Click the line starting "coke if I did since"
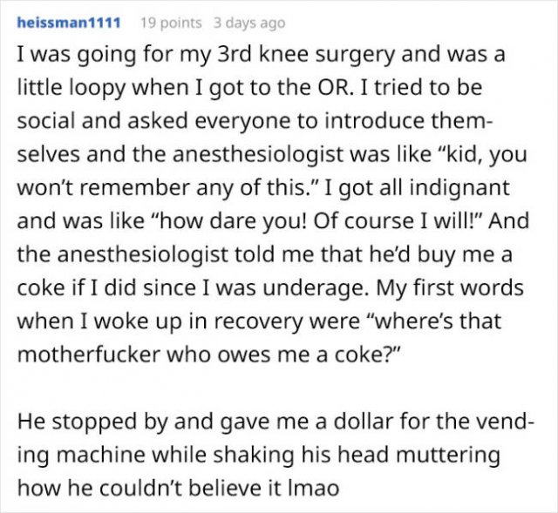The height and width of the screenshot is (513, 558). click(270, 287)
